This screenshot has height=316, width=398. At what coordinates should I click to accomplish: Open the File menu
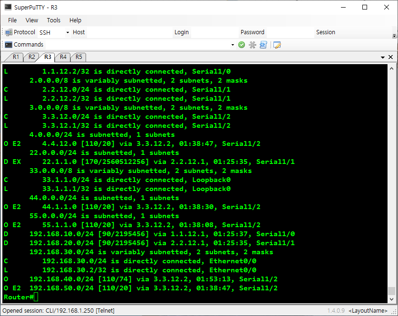(x=12, y=20)
